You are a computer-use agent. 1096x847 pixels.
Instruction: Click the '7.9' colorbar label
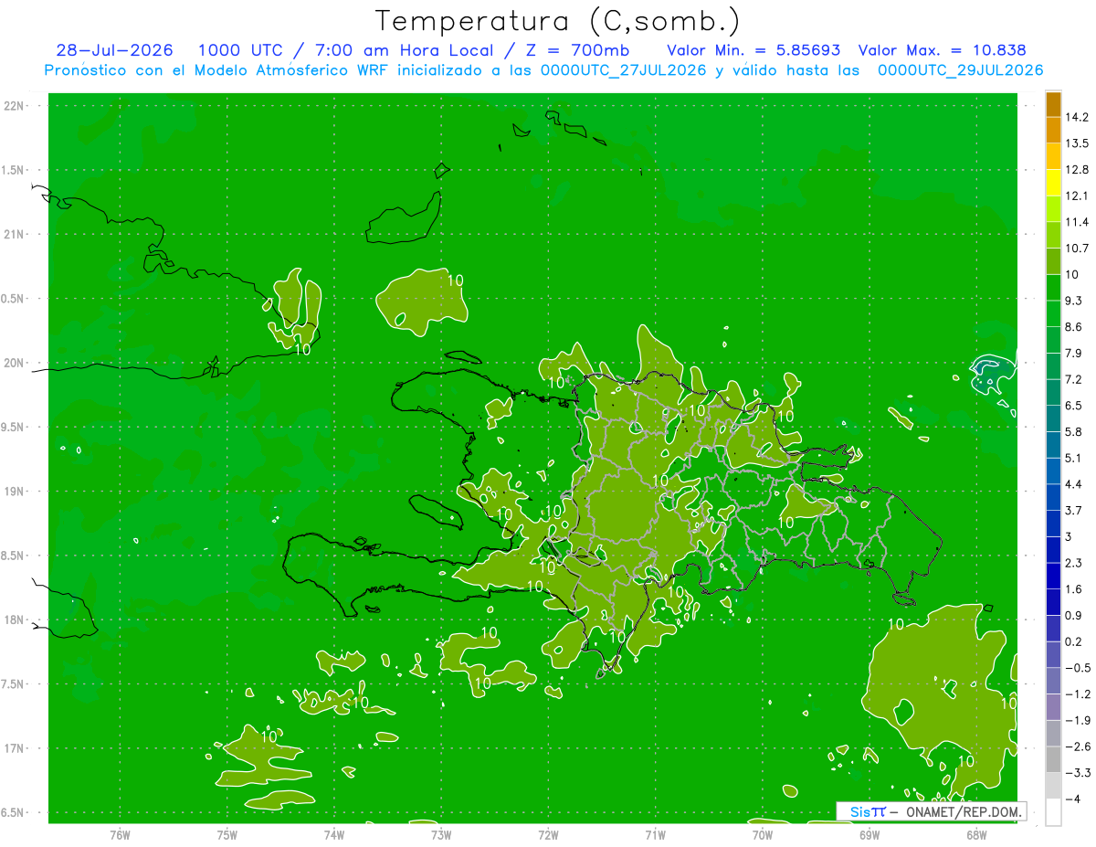click(1075, 354)
